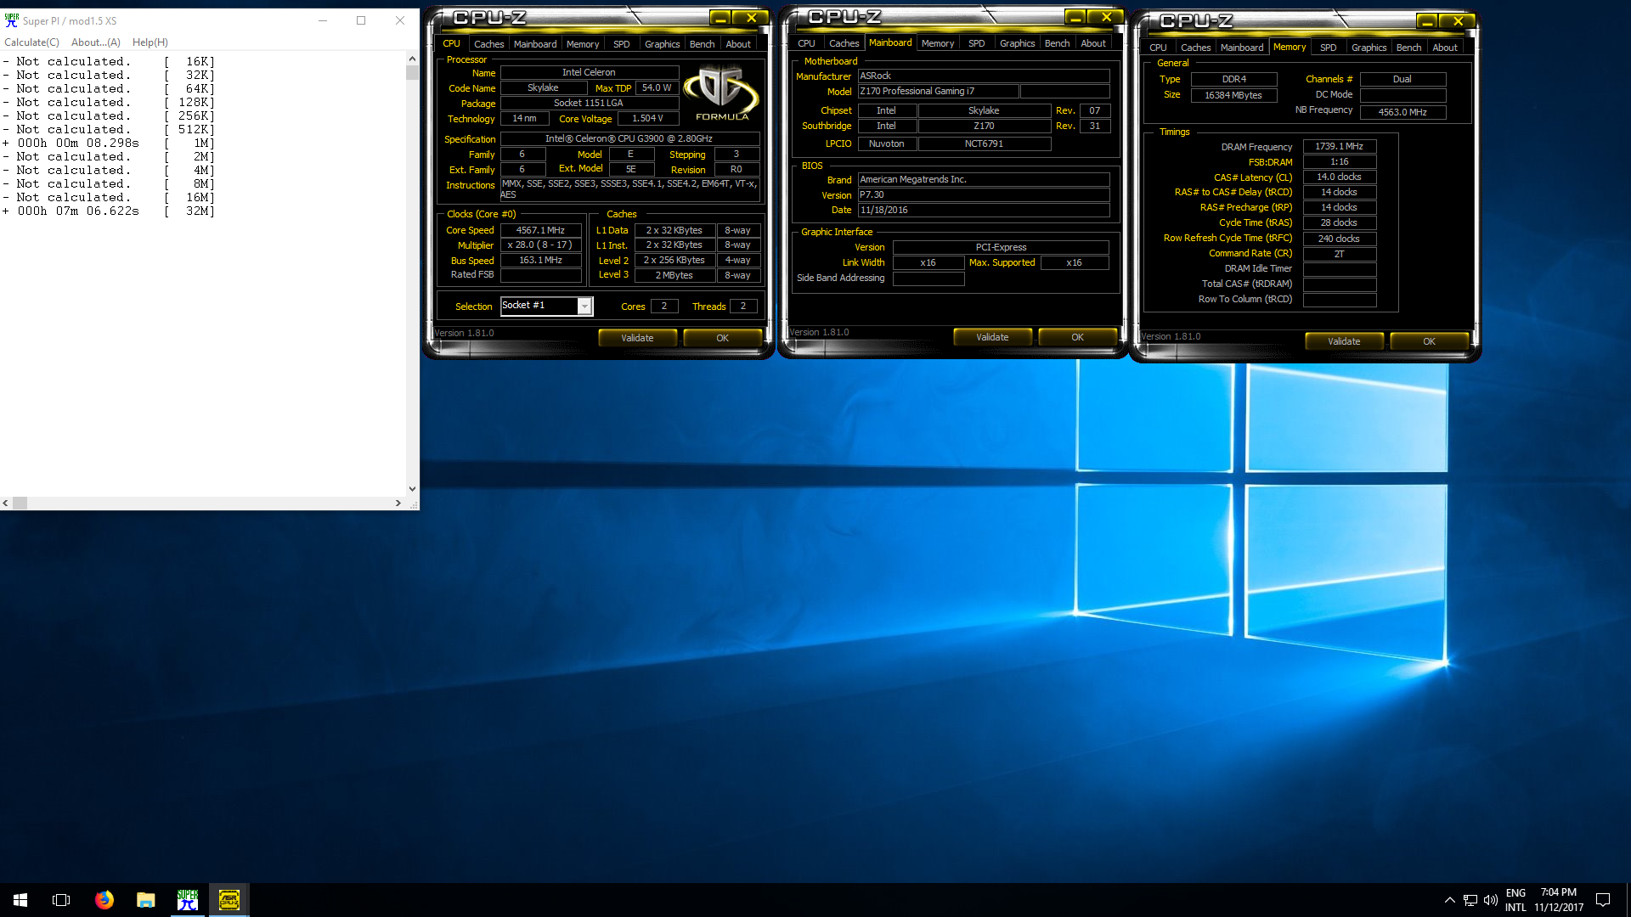Screen dimensions: 1631x917
Task: Open CPU tab in the Memory window
Action: (1158, 48)
